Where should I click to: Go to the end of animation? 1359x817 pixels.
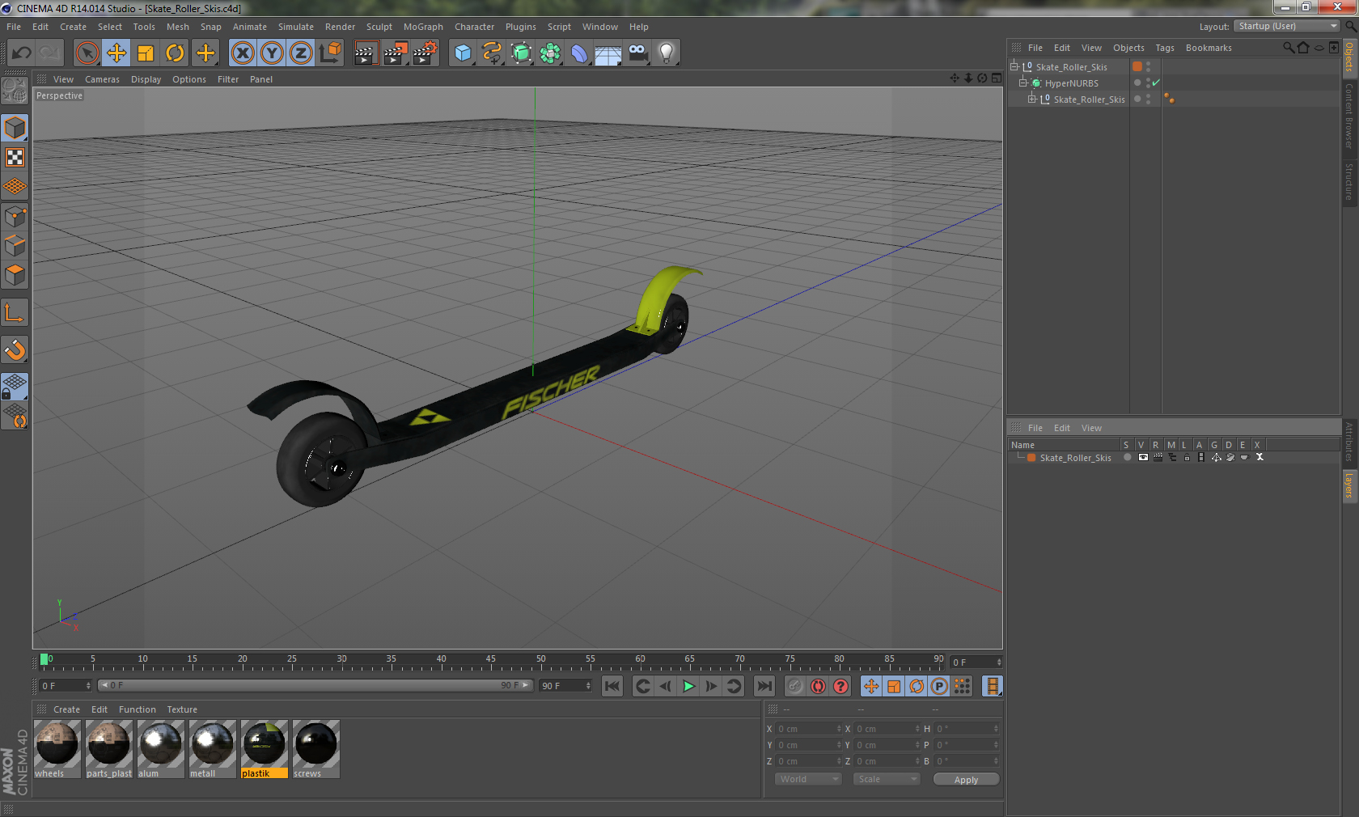tap(764, 686)
